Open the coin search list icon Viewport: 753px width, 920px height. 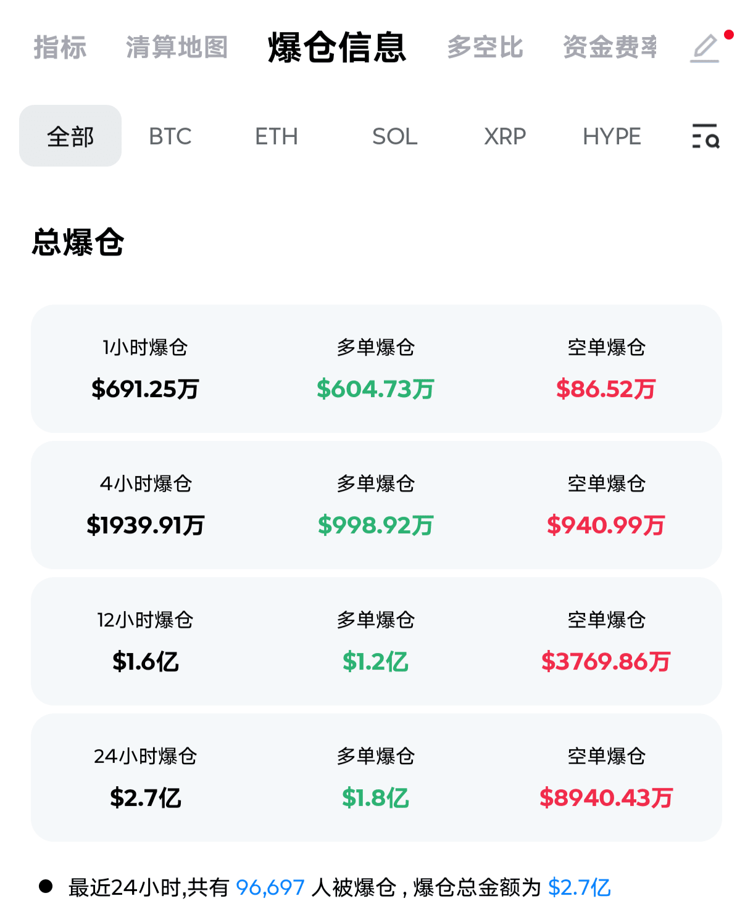point(705,136)
